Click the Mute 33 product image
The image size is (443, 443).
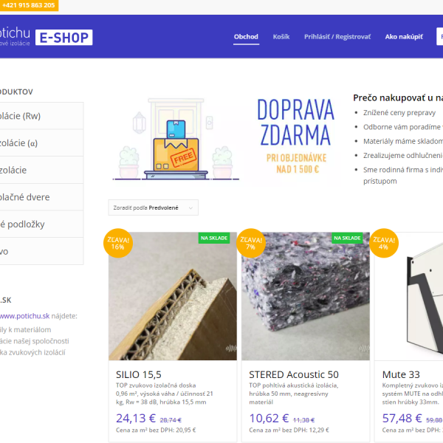[409, 296]
